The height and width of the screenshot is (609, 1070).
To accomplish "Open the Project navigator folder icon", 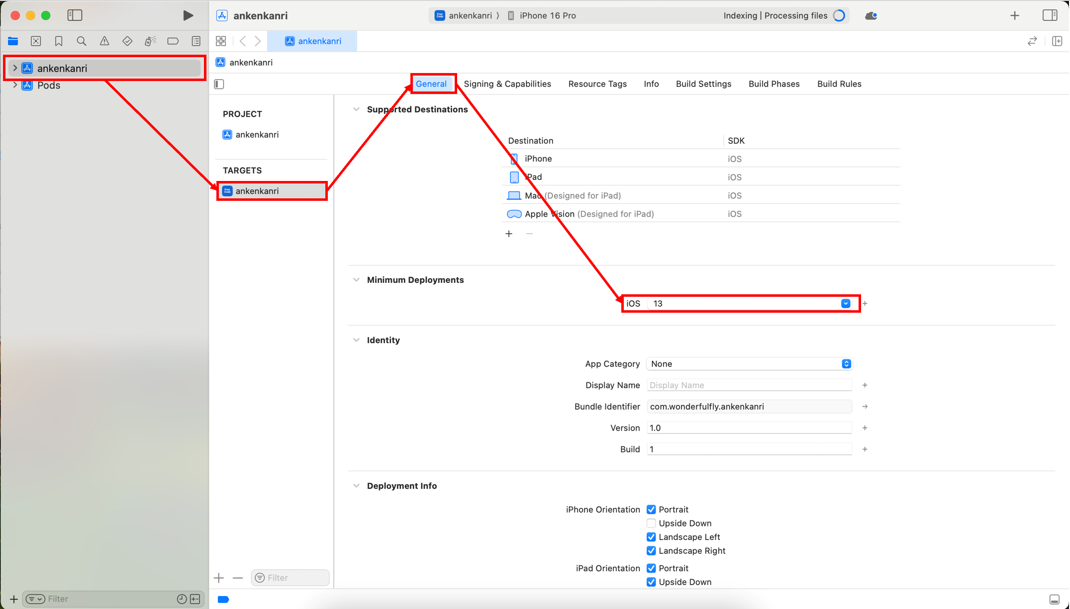I will pos(13,41).
